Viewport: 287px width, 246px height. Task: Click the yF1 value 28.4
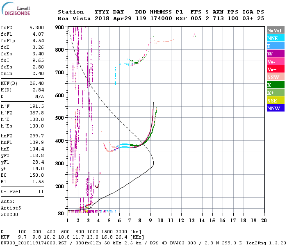(38, 162)
